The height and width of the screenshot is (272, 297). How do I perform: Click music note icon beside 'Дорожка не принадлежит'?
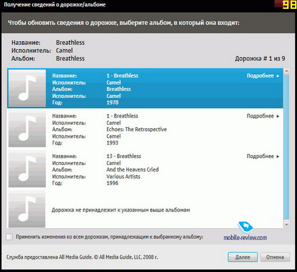click(27, 209)
